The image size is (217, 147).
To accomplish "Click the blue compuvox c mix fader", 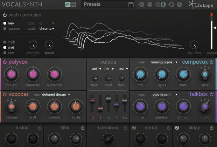I will pyautogui.click(x=108, y=99).
